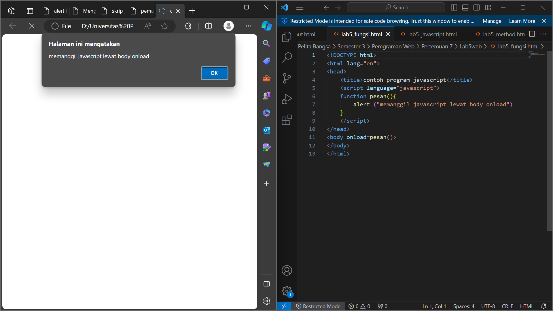Open Outlook from the Edge sidebar
Image resolution: width=553 pixels, height=311 pixels.
coord(266,130)
